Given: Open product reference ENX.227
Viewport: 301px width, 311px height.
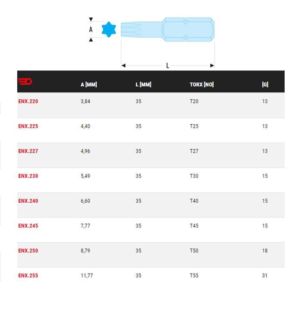Looking at the screenshot, I should 28,151.
